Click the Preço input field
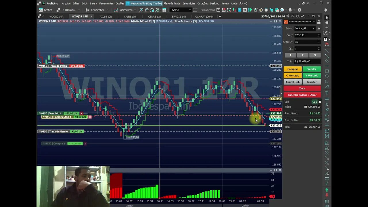368x207 pixels. click(x=307, y=35)
